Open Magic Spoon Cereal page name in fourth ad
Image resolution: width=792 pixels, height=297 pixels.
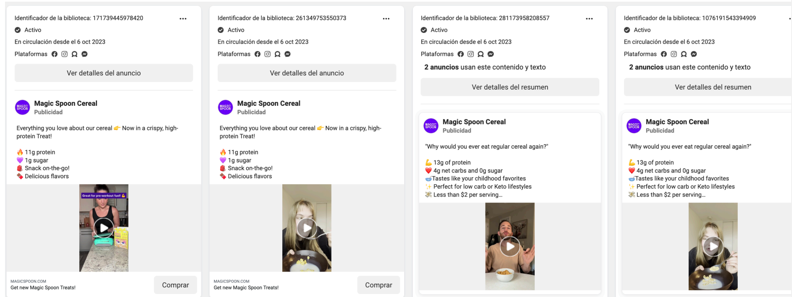point(677,122)
